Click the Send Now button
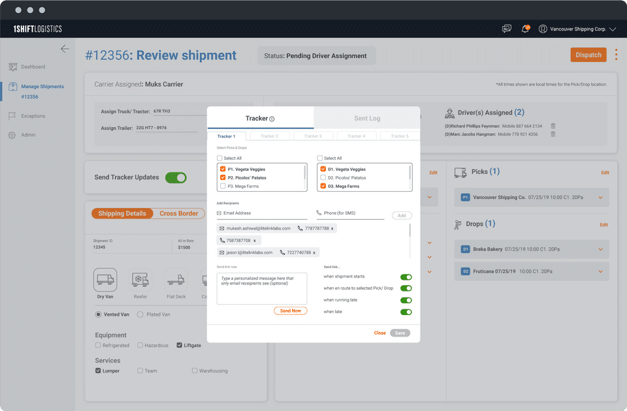This screenshot has width=627, height=411. coord(290,311)
